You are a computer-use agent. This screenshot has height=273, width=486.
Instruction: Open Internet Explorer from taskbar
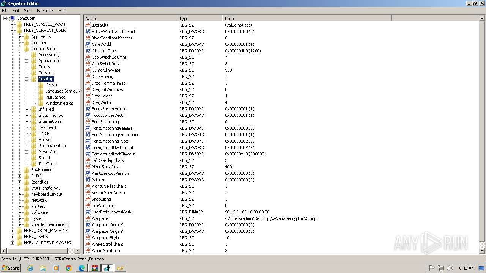[30, 268]
